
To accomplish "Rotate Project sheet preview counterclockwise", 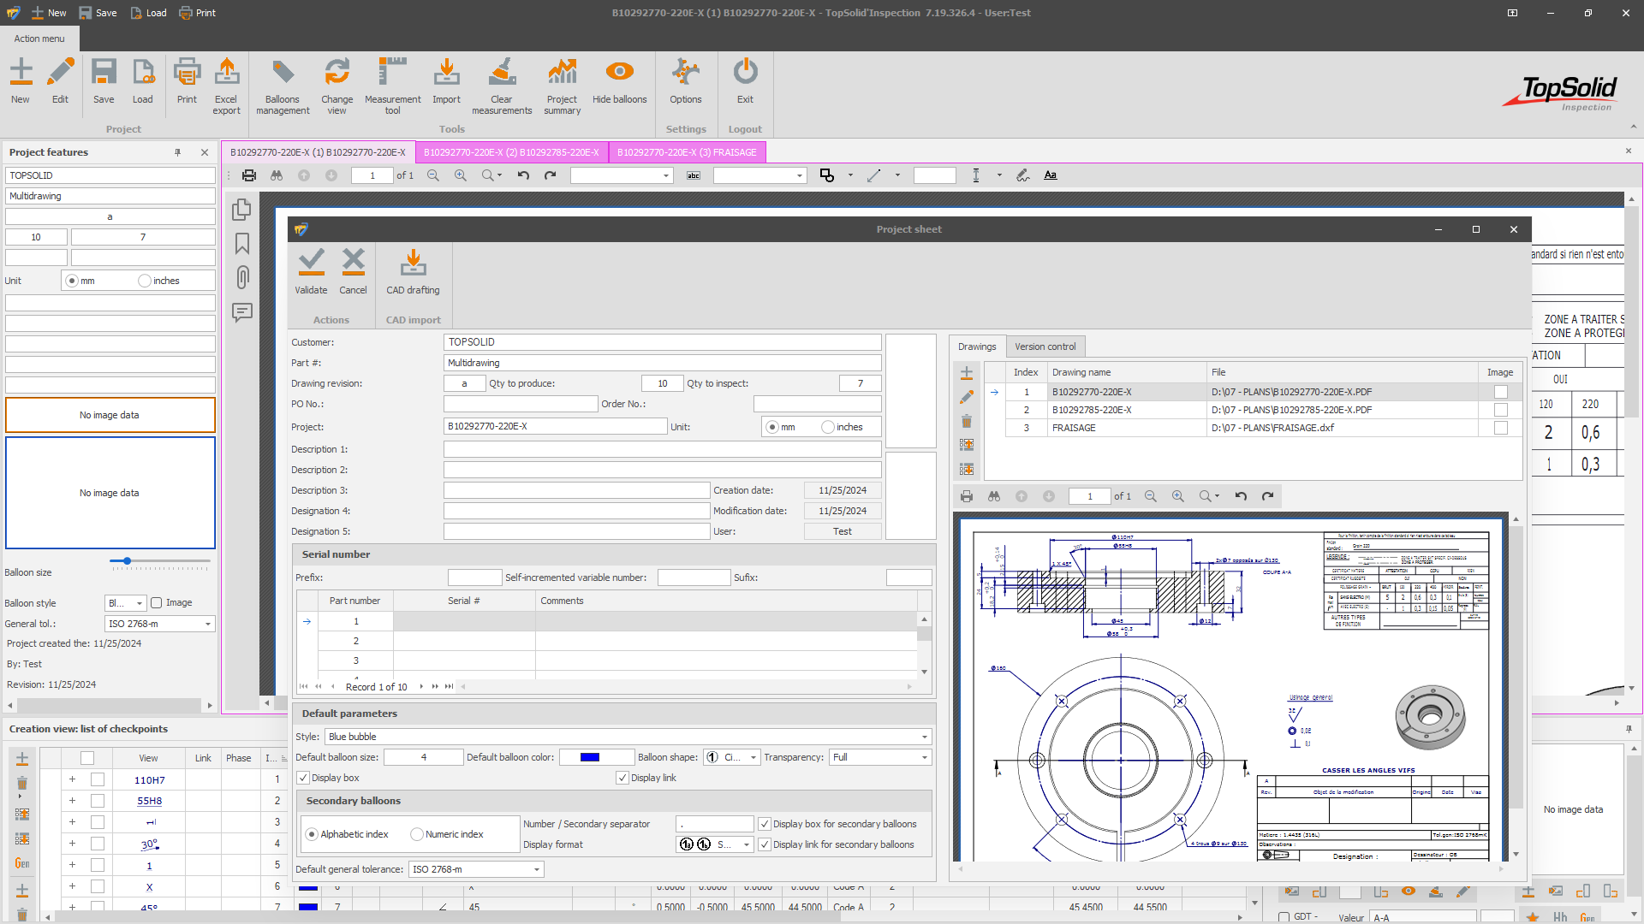I will coord(1241,496).
